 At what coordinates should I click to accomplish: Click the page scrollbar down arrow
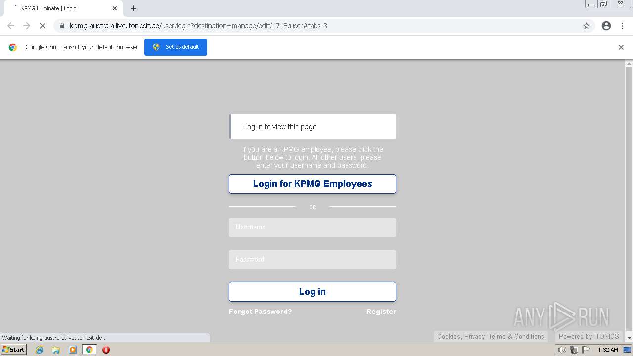(x=629, y=338)
